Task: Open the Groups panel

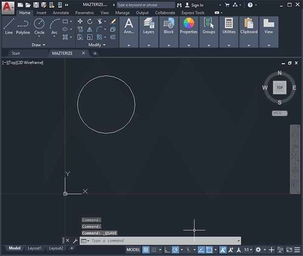Action: pos(209,32)
